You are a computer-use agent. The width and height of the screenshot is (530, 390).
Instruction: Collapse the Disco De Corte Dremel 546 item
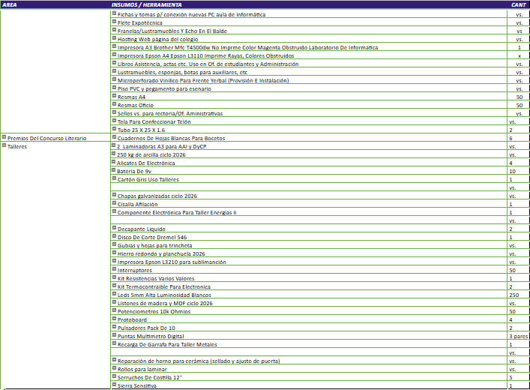point(115,237)
